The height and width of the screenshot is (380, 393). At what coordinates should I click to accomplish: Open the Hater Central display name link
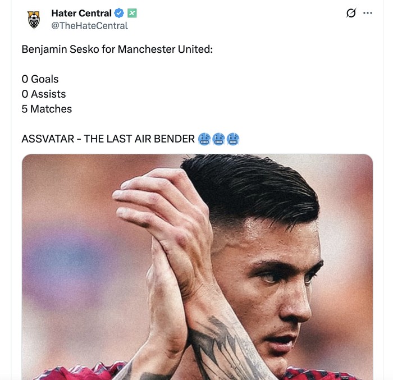[x=81, y=13]
